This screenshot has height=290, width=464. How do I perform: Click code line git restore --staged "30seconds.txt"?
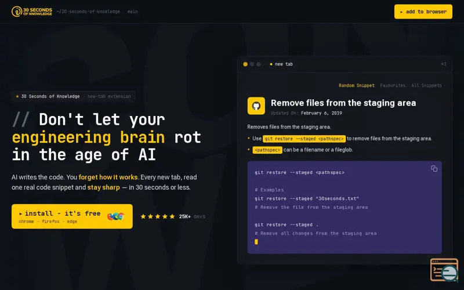pos(307,198)
